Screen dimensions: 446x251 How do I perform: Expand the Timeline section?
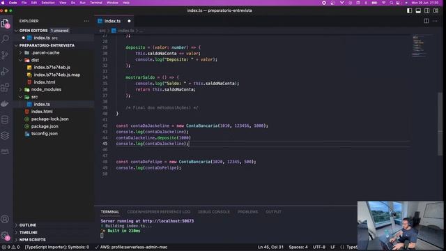(28, 232)
